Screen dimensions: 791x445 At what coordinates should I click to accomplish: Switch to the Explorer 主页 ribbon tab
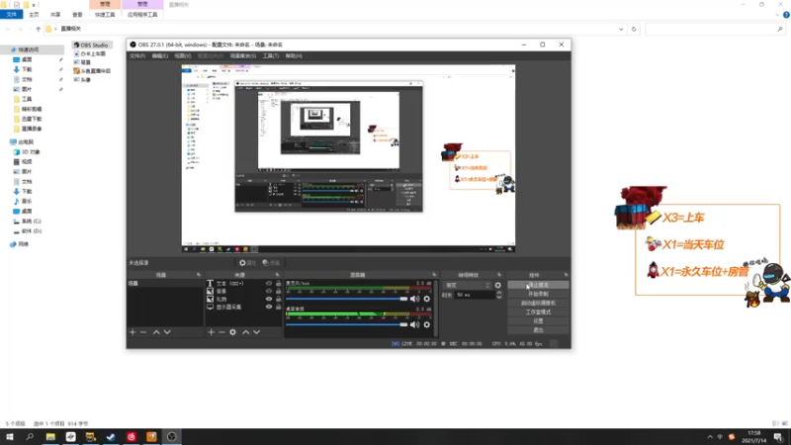(x=34, y=15)
